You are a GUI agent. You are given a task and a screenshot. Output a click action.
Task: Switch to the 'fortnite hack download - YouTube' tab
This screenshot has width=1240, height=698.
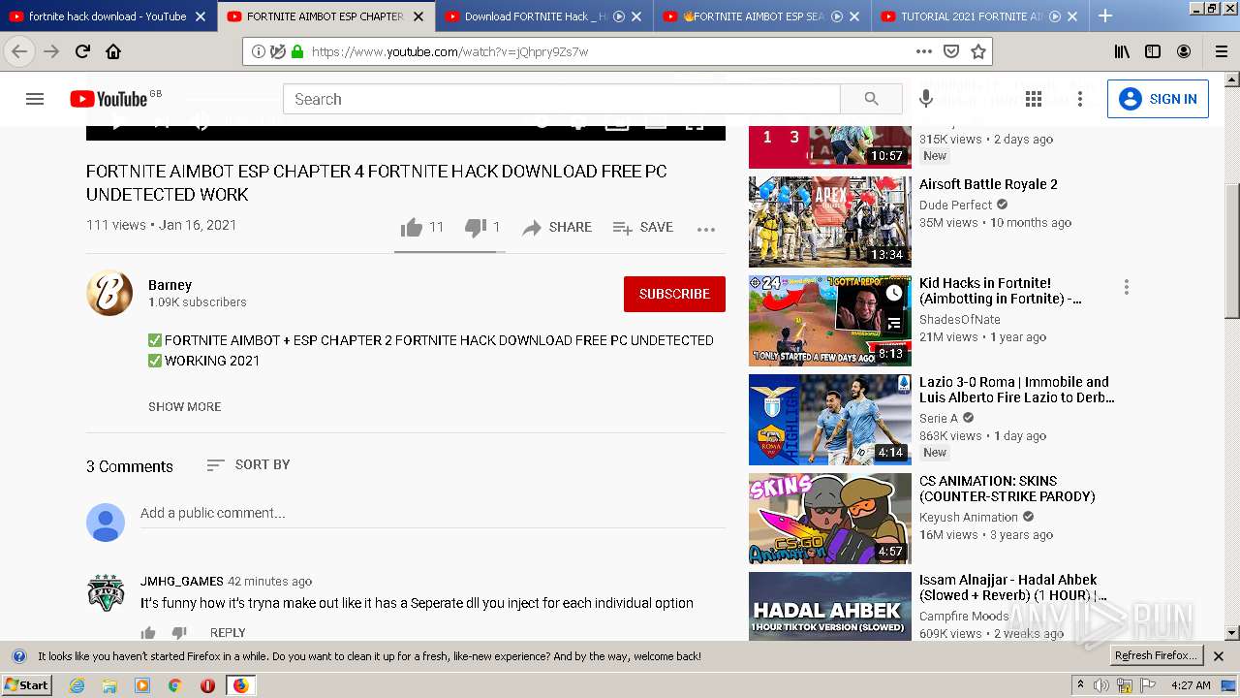(108, 16)
